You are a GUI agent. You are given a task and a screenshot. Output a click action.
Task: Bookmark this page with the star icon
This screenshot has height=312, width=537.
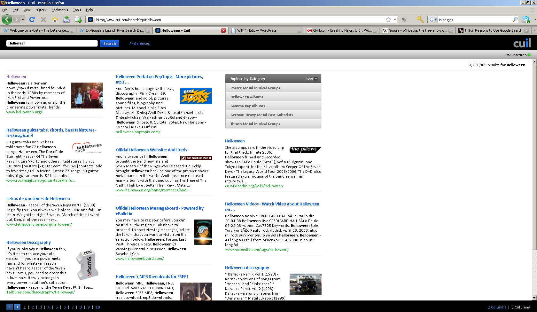tap(388, 20)
